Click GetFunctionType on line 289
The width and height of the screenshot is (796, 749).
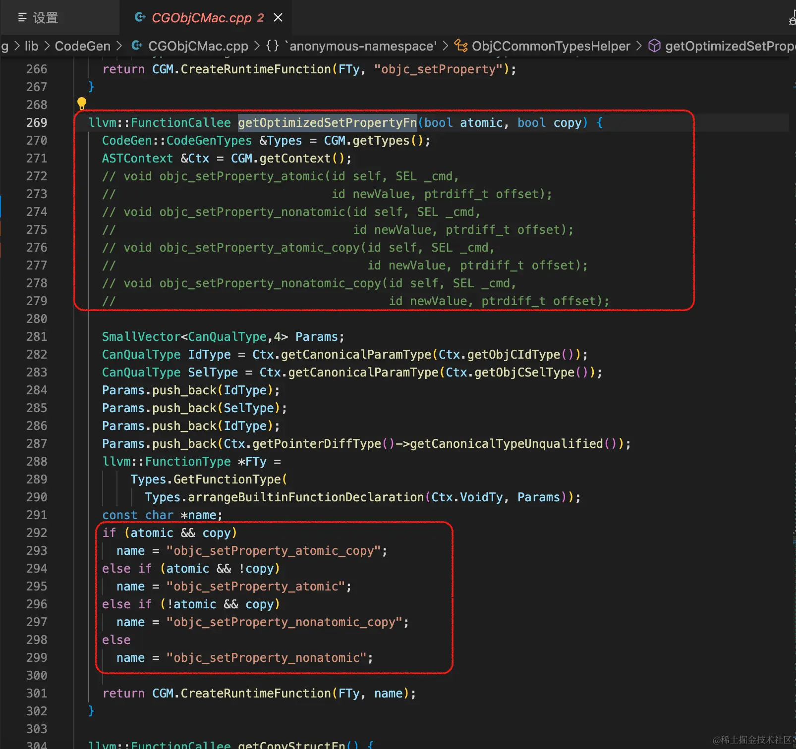(227, 479)
